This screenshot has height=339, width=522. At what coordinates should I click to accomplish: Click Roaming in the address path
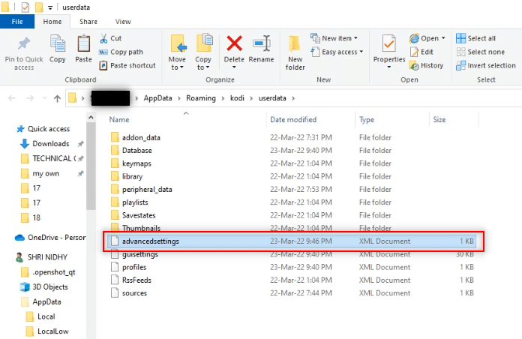pos(201,98)
